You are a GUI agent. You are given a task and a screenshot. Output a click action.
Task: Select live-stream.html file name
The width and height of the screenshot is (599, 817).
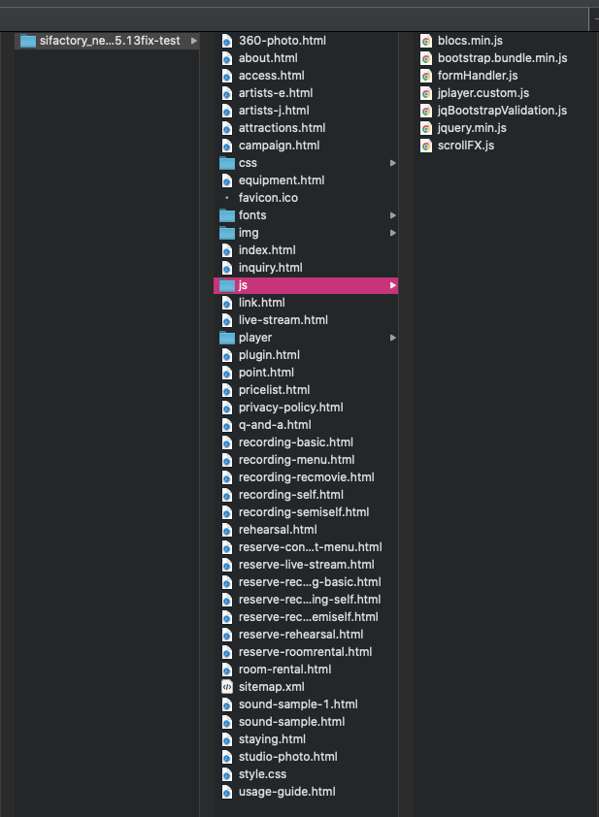pos(283,320)
